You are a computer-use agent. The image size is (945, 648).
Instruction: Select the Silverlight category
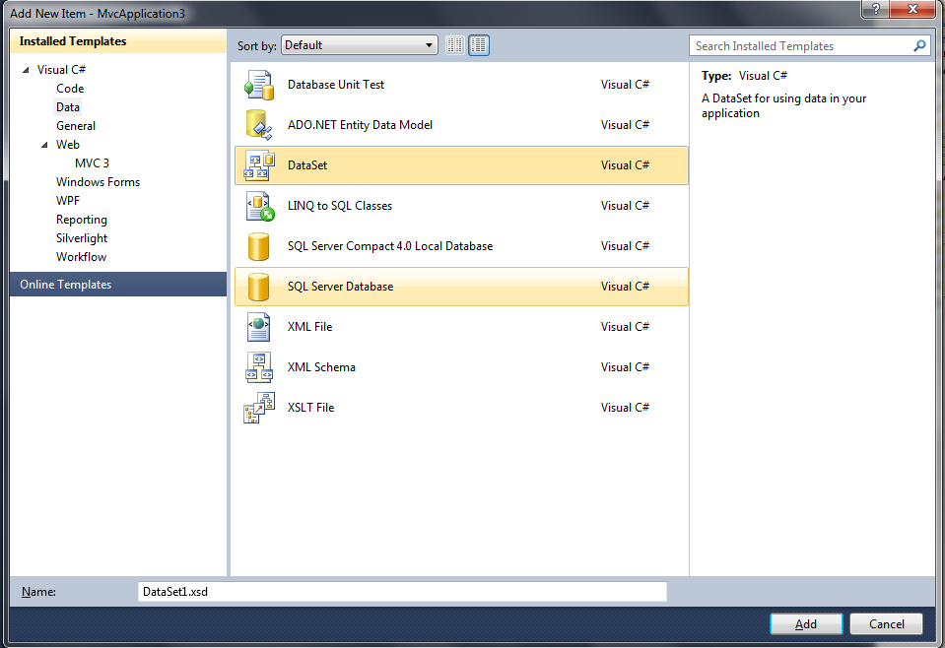(x=82, y=238)
